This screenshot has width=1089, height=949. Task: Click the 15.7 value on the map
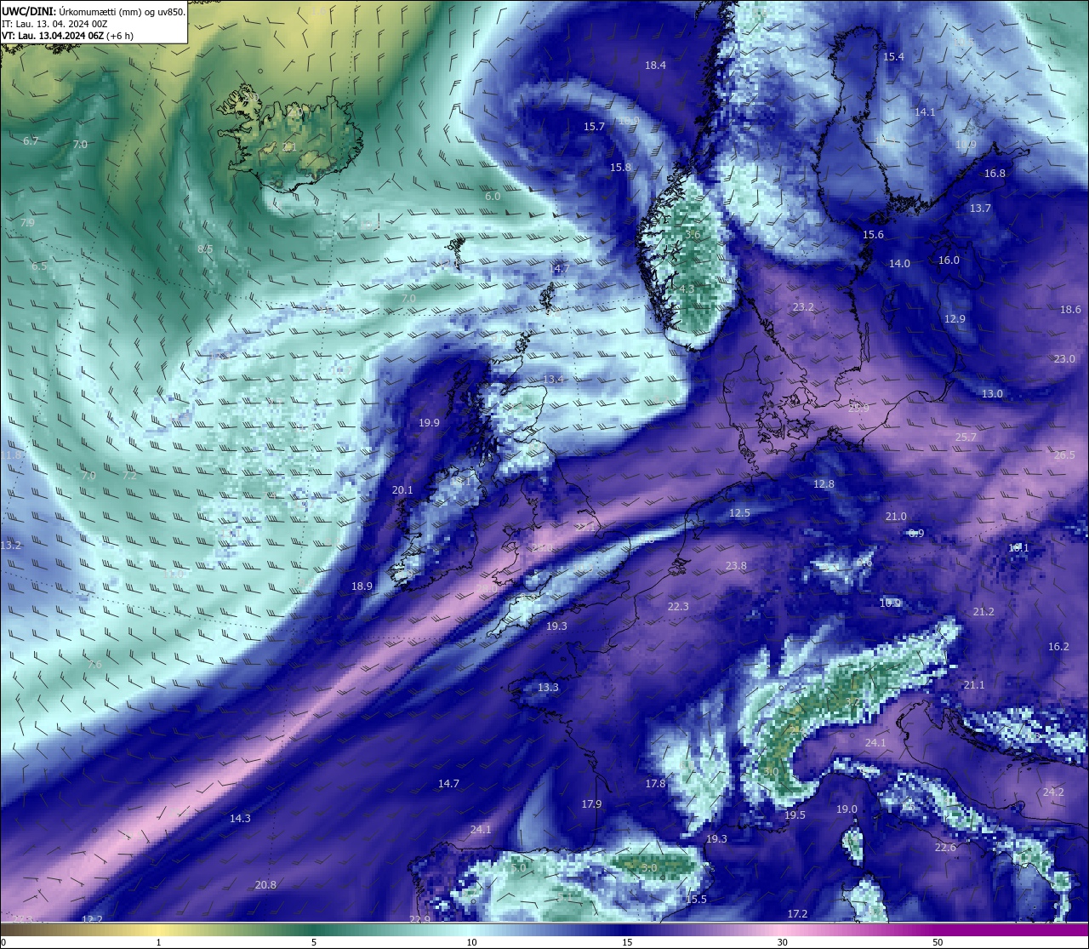tap(594, 127)
